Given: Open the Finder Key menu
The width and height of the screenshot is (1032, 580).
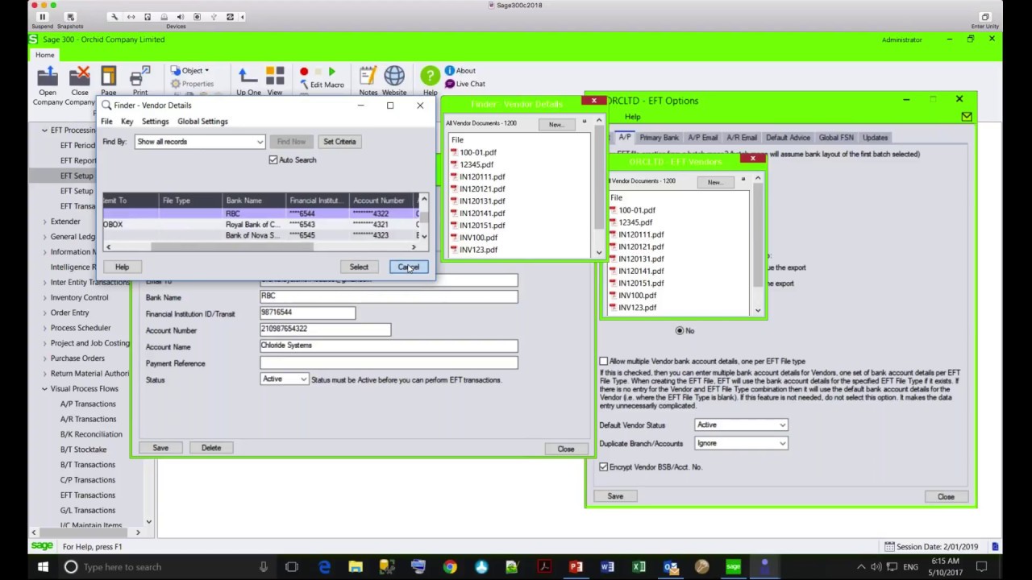Looking at the screenshot, I should point(127,122).
